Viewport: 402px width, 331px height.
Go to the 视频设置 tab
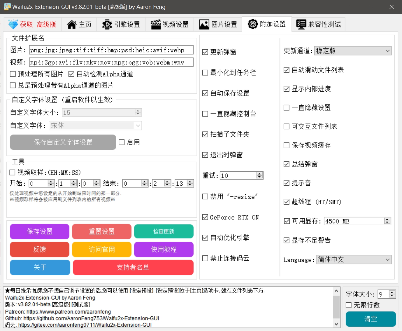point(170,25)
